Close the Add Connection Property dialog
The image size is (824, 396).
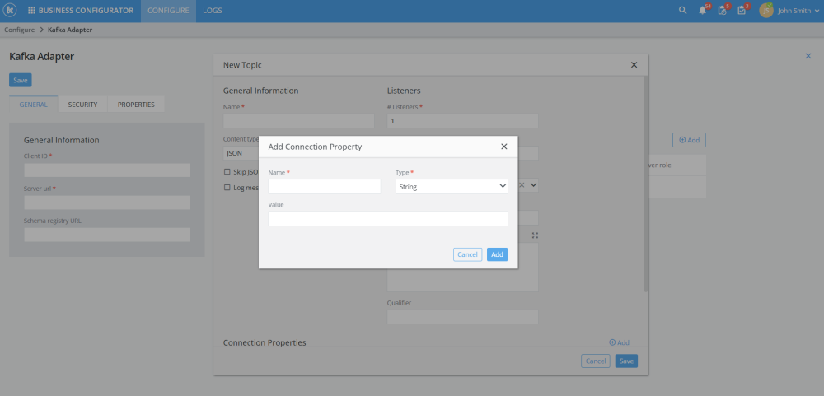coord(503,147)
